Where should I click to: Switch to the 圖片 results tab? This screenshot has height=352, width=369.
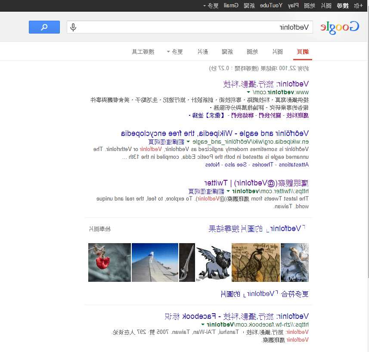[x=277, y=52]
